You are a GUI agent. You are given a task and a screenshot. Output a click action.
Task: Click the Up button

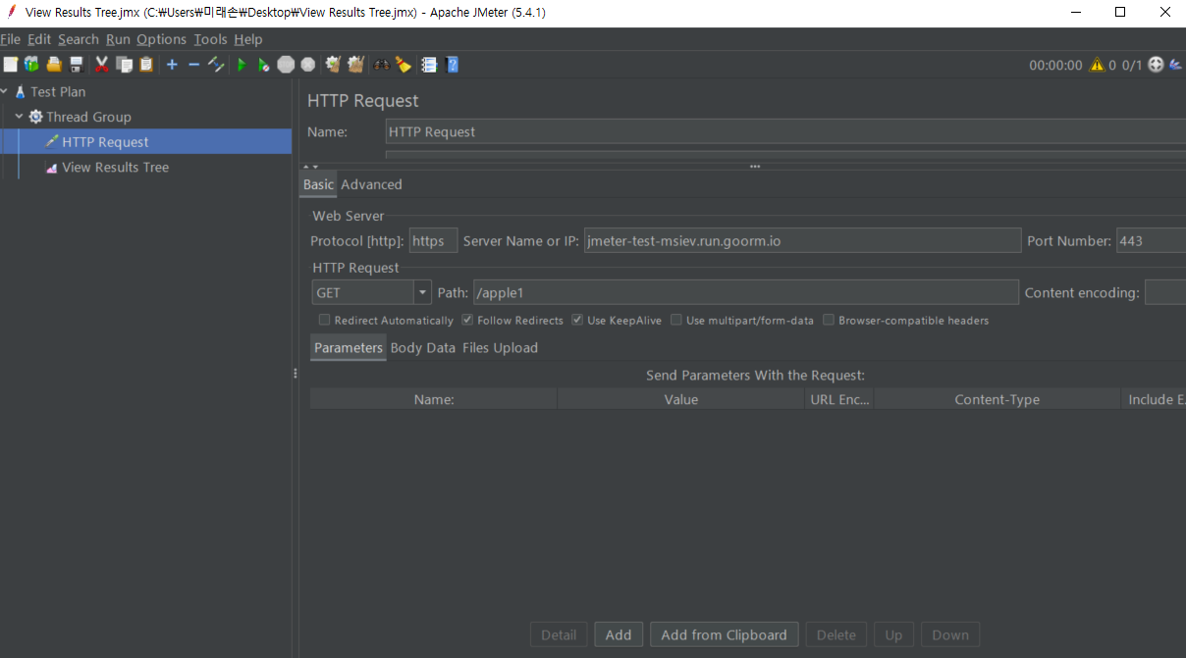tap(893, 634)
